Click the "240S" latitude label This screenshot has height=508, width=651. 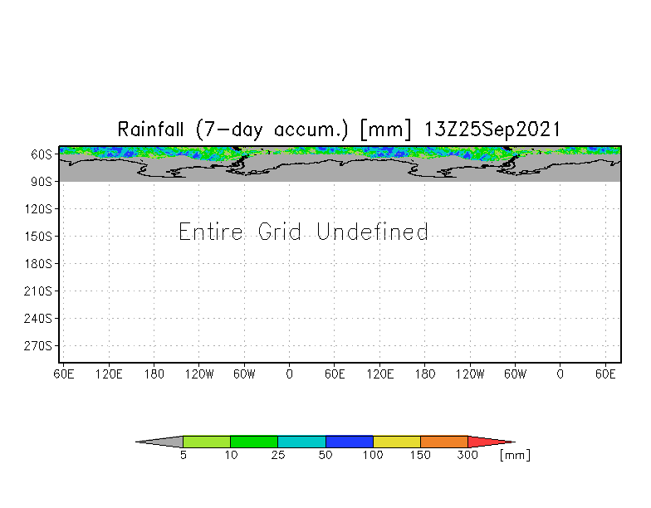(x=38, y=319)
